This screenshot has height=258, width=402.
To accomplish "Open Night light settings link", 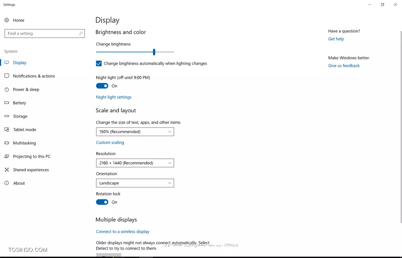I will [113, 97].
